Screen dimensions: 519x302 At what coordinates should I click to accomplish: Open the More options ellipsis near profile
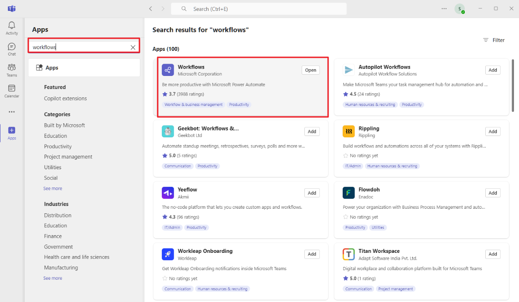click(x=444, y=9)
